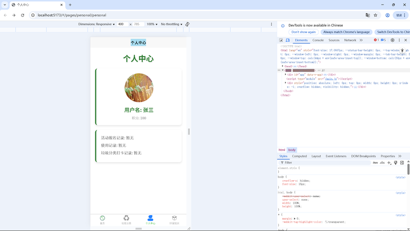Activate the inspect element picker icon

coord(281,40)
